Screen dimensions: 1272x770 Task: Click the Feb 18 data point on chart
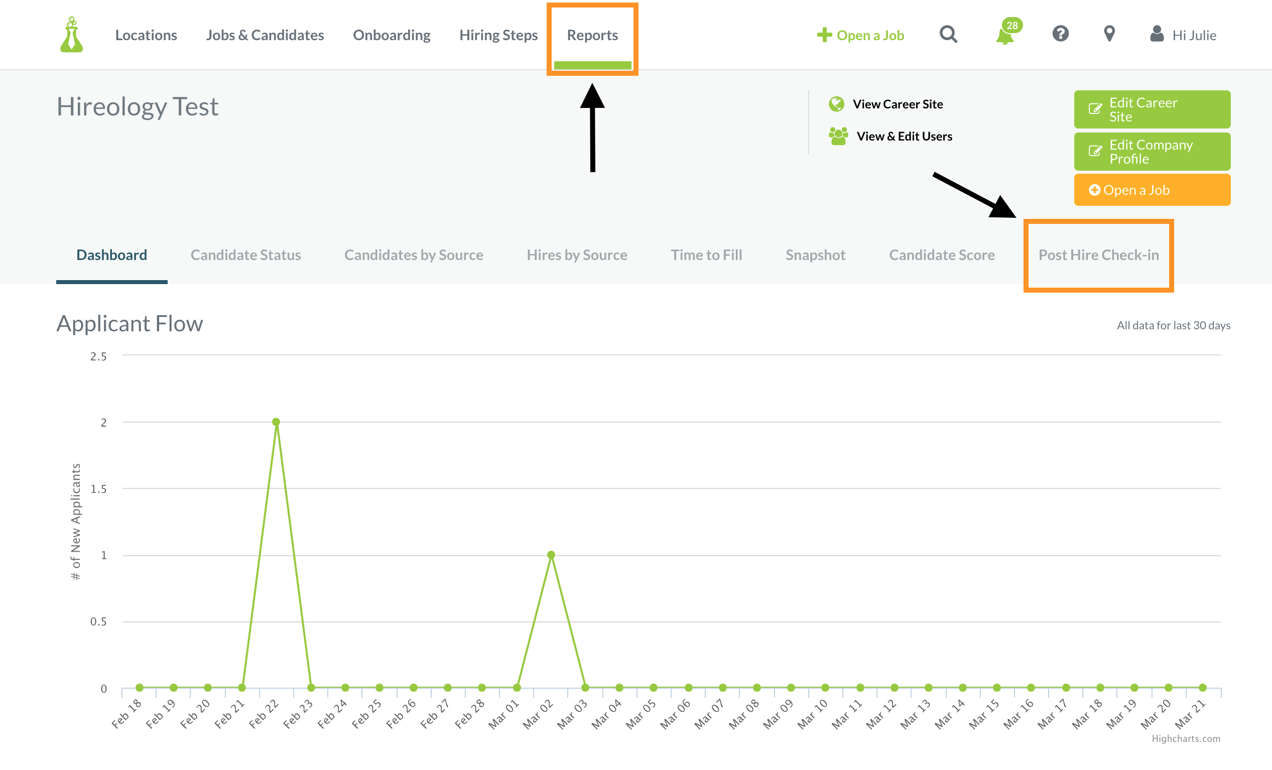pos(140,687)
